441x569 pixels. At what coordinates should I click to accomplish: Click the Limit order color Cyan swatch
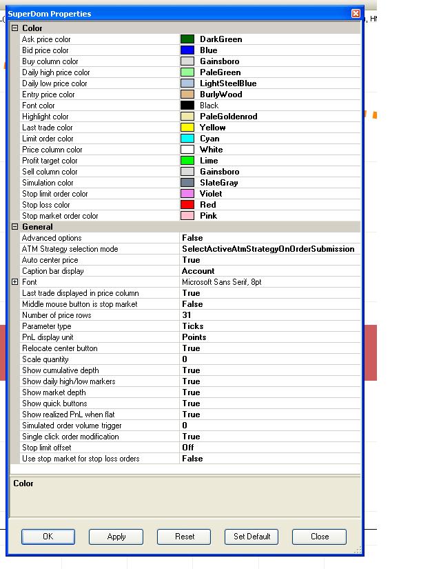tap(187, 139)
